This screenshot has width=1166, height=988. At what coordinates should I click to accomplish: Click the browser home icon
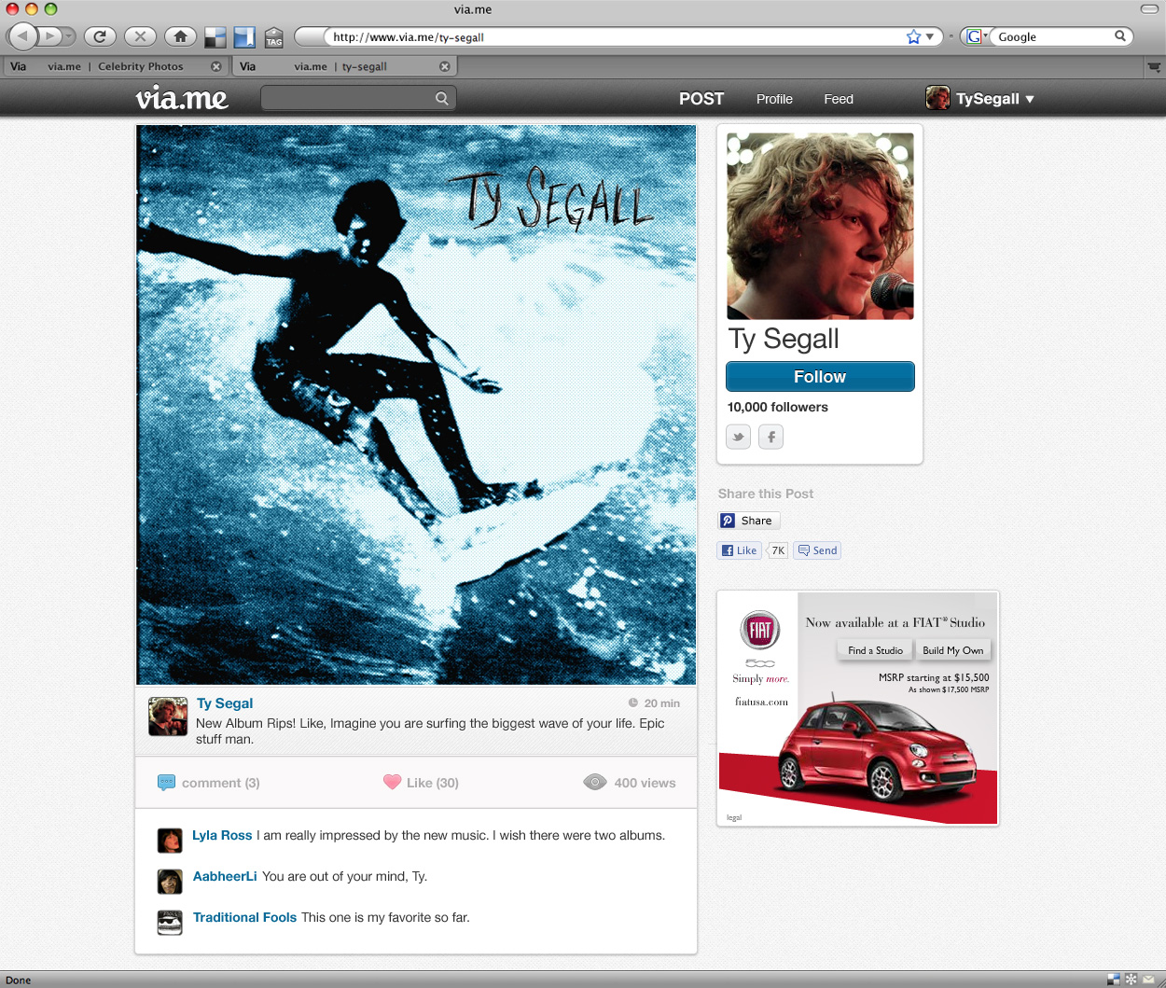180,36
